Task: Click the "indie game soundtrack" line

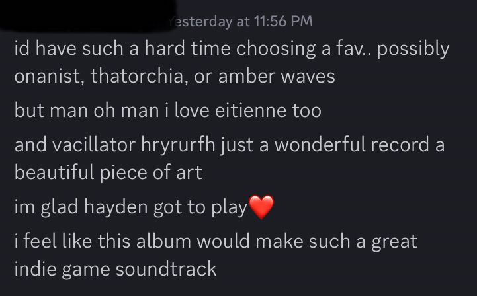Action: pos(115,270)
